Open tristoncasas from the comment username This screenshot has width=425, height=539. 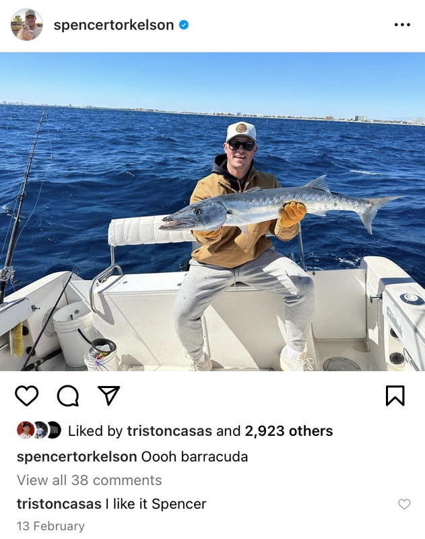(59, 504)
